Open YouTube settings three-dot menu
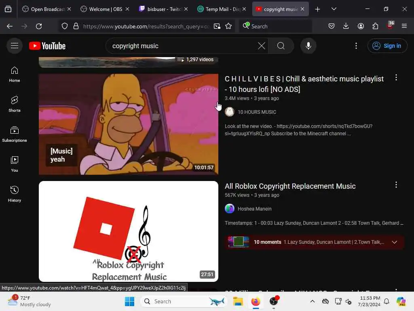Screen dimensions: 414x311 click(356, 46)
